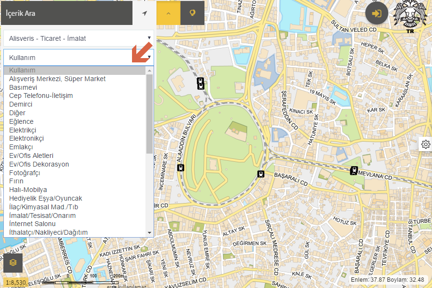The image size is (432, 288).
Task: Click the tram stop icon on Mevlana Cd
Action: [354, 170]
